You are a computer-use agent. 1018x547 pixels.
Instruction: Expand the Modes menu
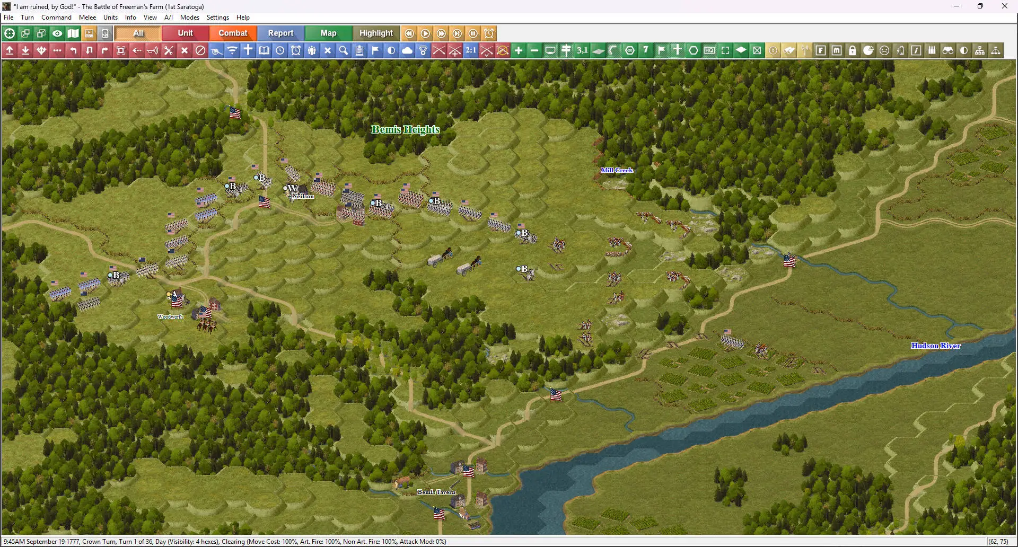point(189,17)
